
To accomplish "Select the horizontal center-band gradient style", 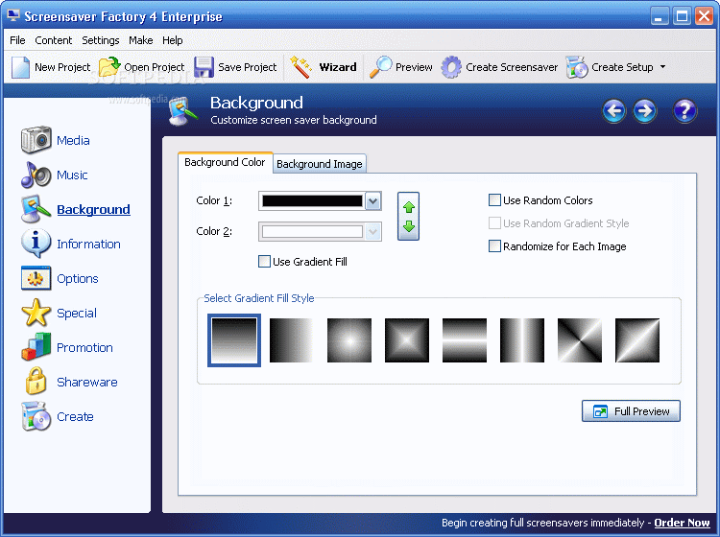I will coord(465,340).
